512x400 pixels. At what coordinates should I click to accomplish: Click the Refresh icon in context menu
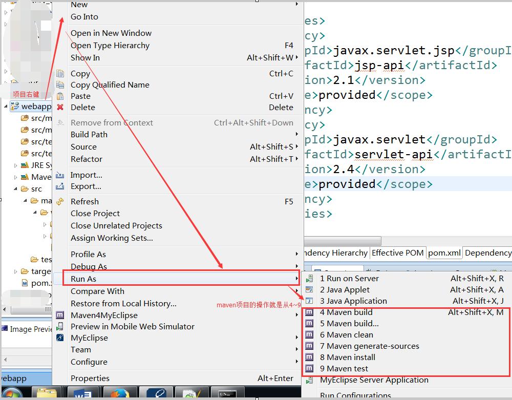60,202
